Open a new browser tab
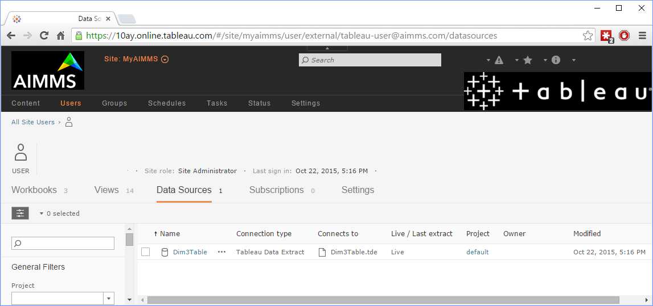 (126, 19)
